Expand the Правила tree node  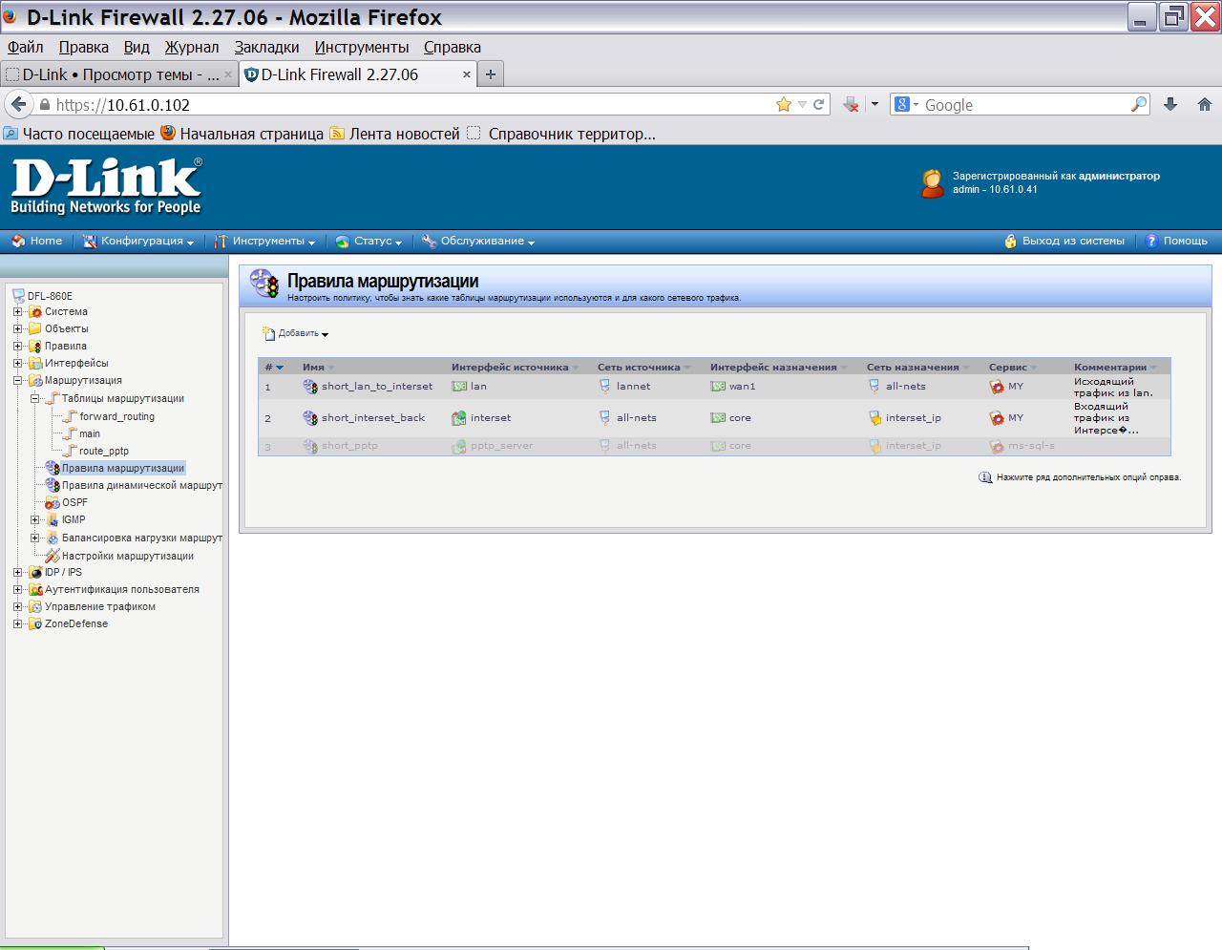click(x=17, y=347)
